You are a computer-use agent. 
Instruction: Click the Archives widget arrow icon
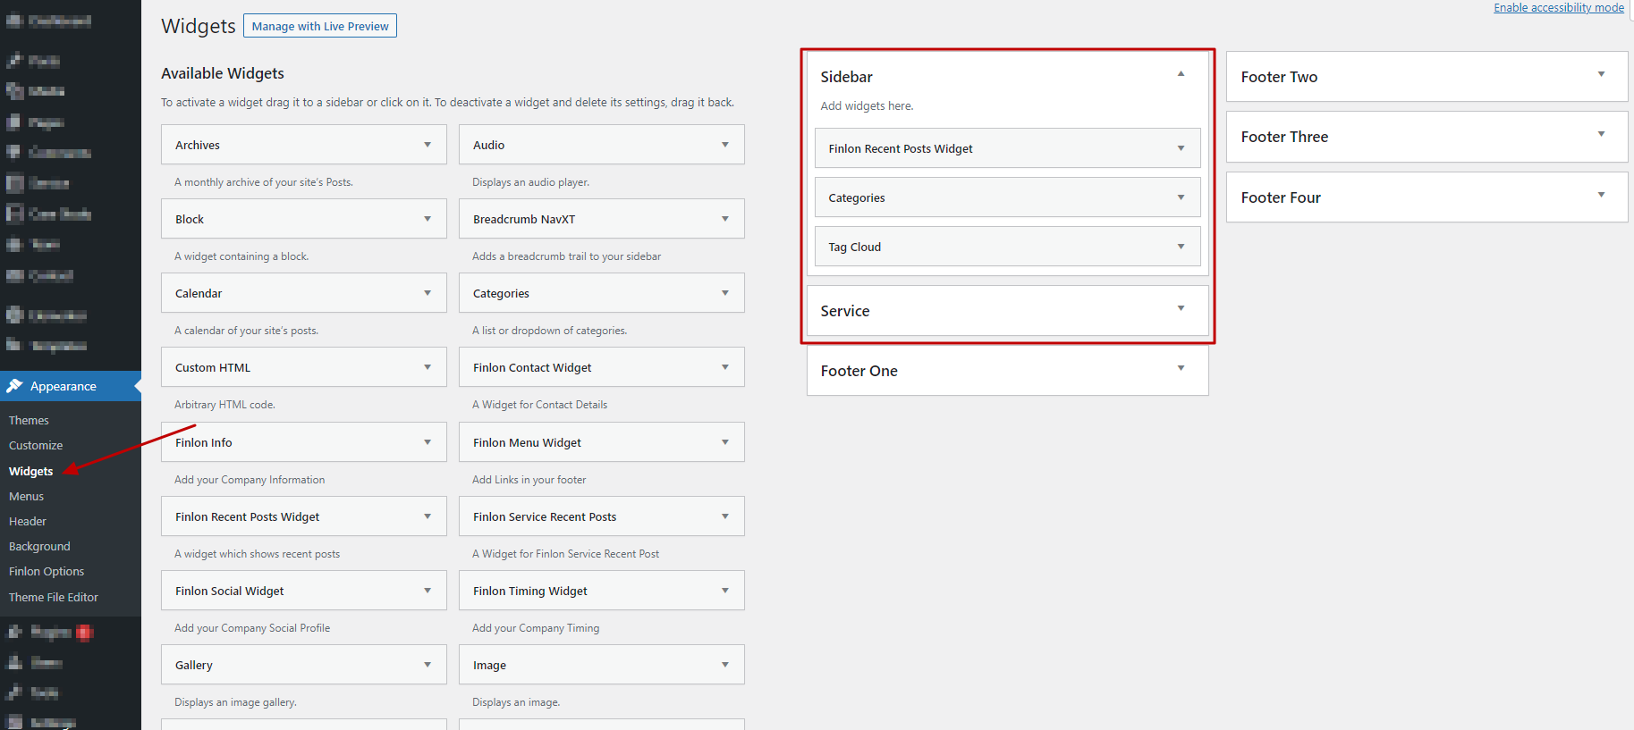pyautogui.click(x=428, y=145)
